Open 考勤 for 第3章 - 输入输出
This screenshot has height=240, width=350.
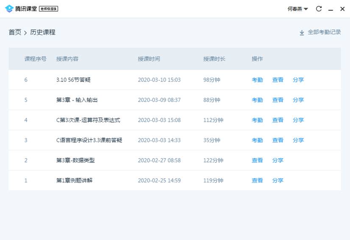(x=257, y=100)
